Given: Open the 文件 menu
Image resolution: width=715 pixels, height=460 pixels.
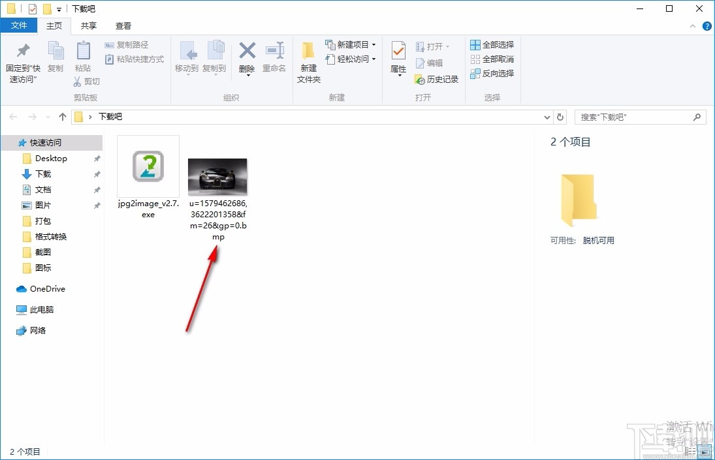Looking at the screenshot, I should pos(19,25).
